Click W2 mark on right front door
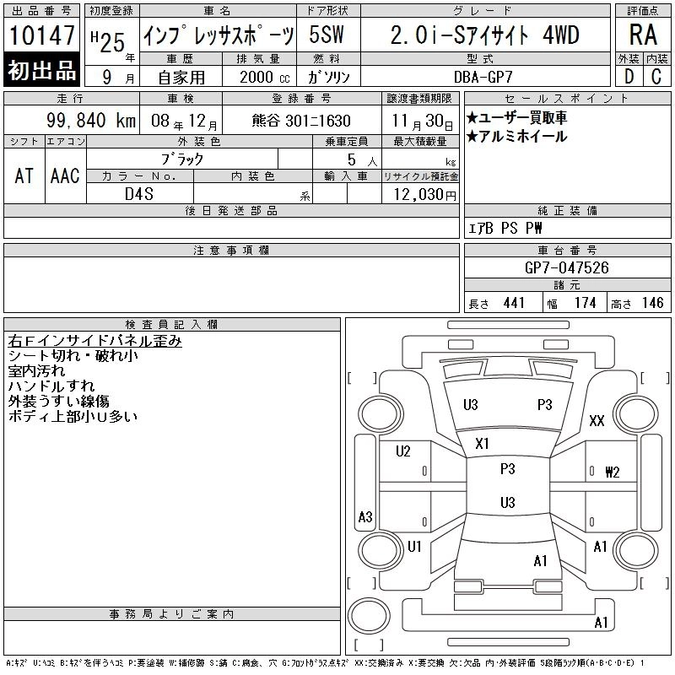This screenshot has height=675, width=675. coord(613,472)
